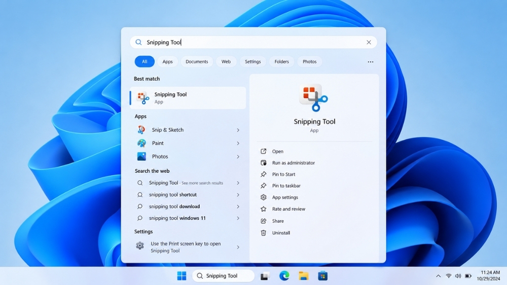This screenshot has width=507, height=285.
Task: Open File Explorer from the taskbar
Action: (x=303, y=276)
